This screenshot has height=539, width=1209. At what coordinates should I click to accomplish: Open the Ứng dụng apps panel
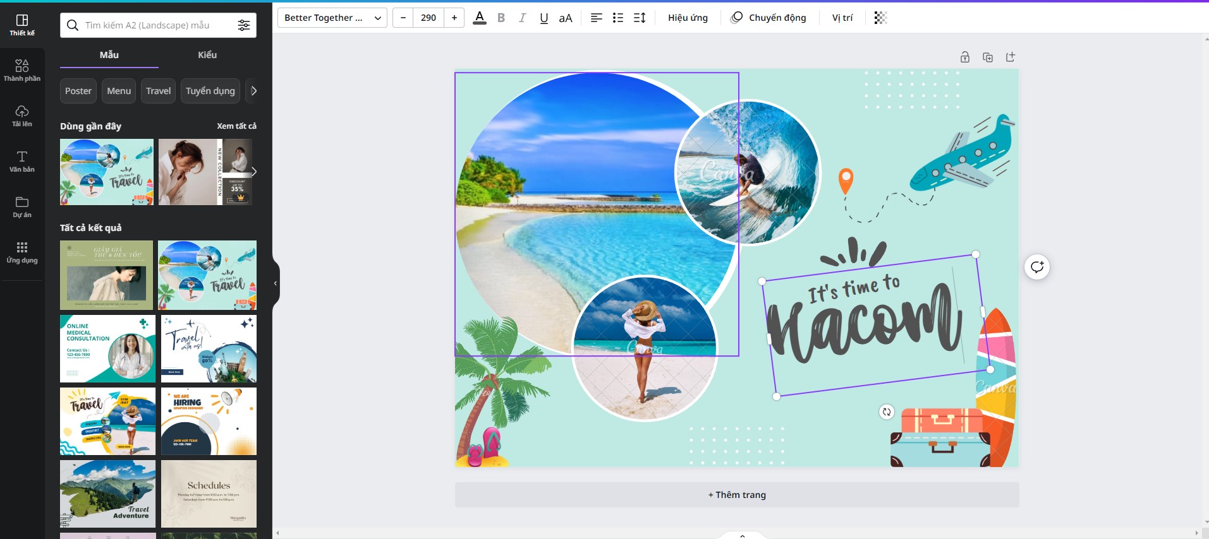22,252
